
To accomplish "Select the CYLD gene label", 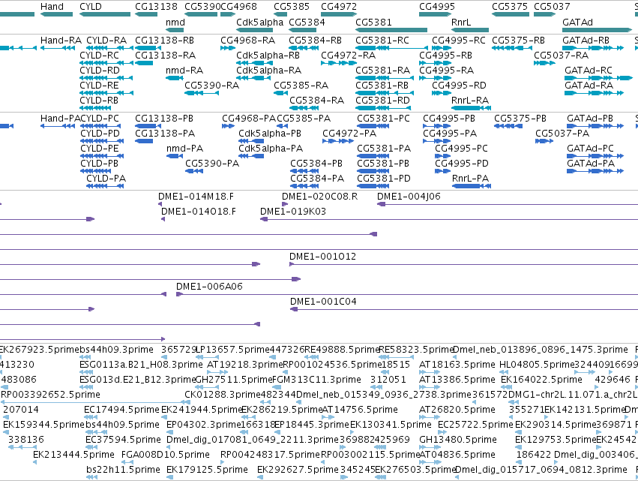I will tap(90, 7).
